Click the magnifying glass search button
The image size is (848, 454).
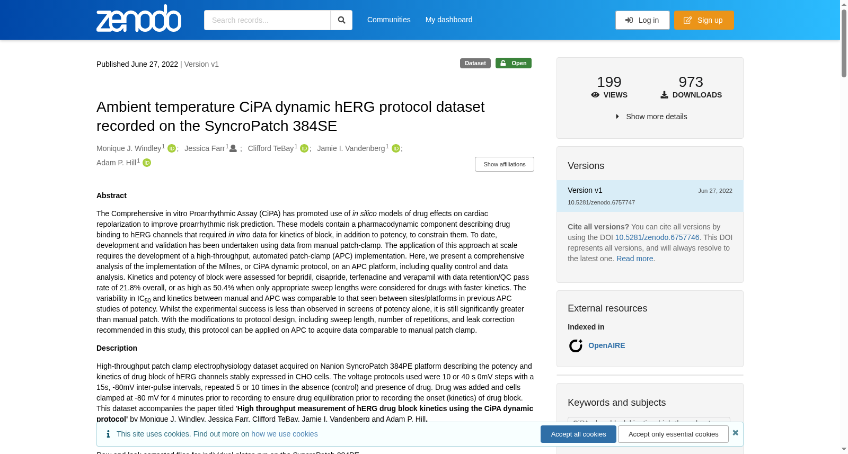(341, 20)
